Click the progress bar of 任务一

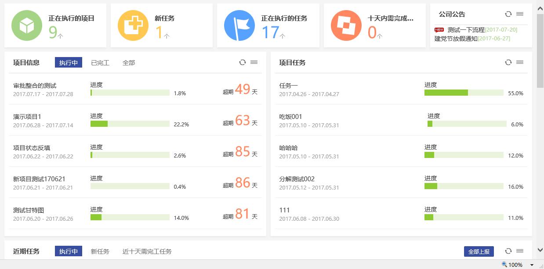(x=464, y=93)
